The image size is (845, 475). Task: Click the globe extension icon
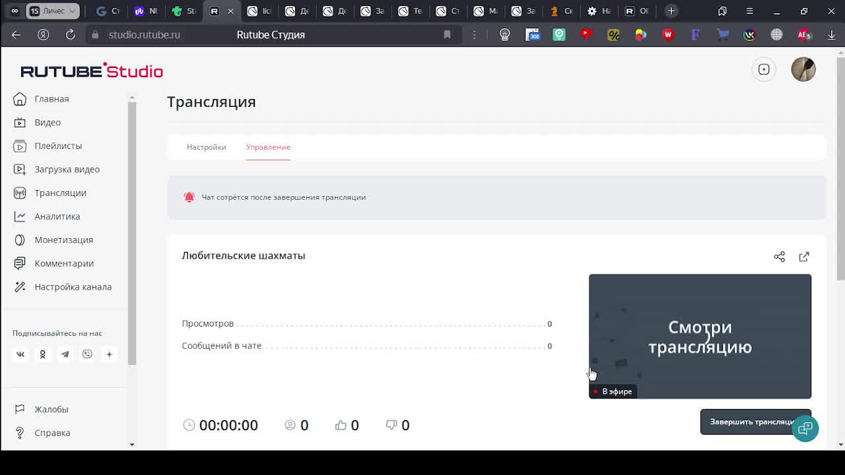[x=776, y=35]
